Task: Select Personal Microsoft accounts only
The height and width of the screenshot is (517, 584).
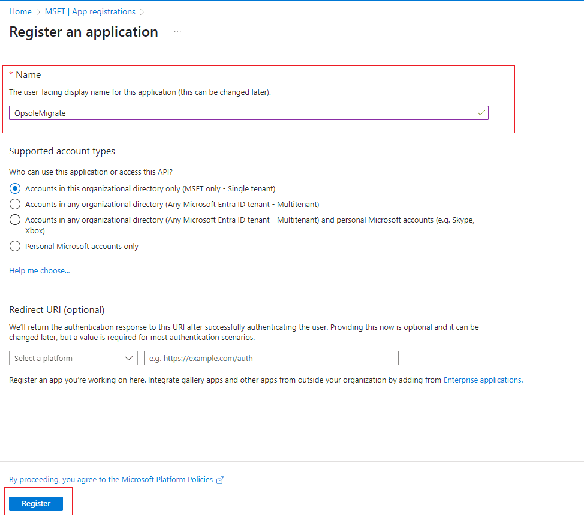Action: coord(14,246)
